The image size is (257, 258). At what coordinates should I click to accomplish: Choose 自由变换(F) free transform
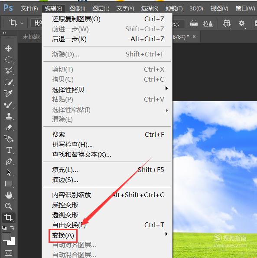(x=107, y=225)
